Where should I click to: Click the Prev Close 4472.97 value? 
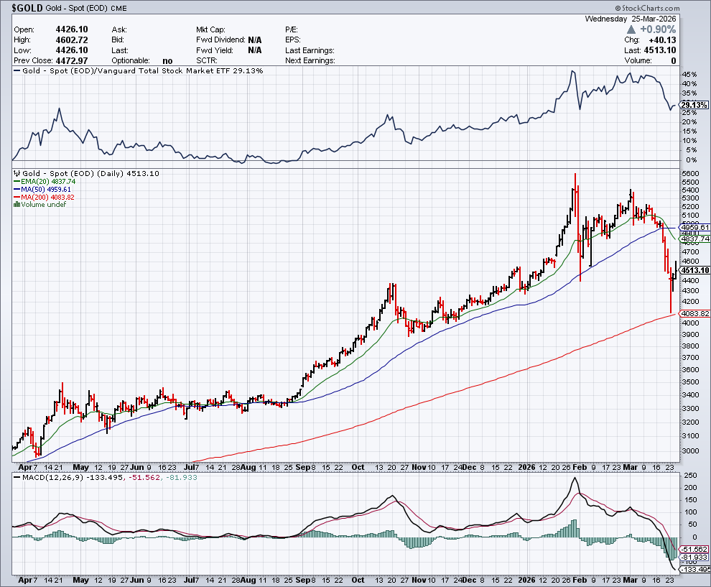(x=71, y=61)
